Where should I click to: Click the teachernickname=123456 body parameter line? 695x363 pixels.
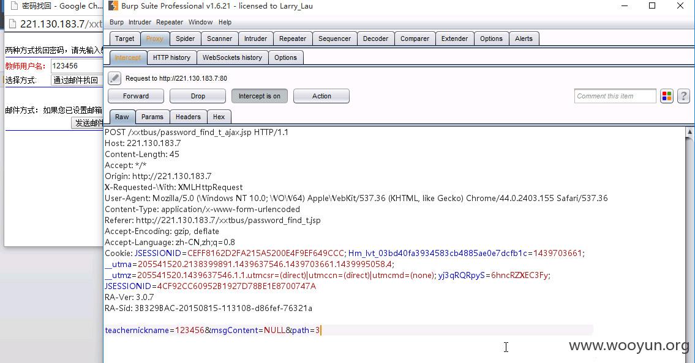click(x=212, y=330)
